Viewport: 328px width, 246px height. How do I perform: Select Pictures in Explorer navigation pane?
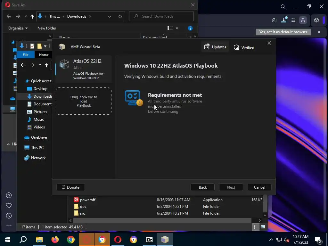point(37,112)
